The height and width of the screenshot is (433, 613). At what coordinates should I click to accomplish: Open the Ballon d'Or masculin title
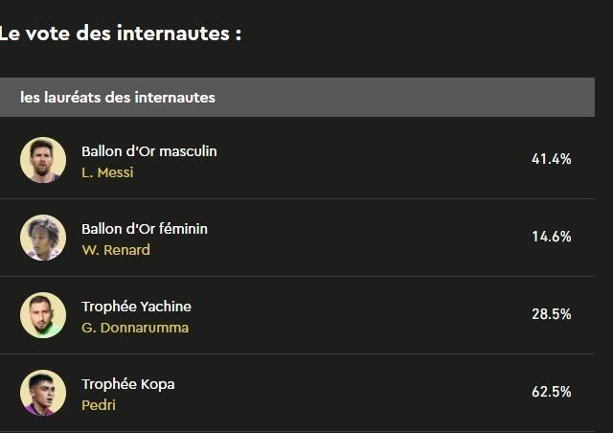tap(148, 151)
